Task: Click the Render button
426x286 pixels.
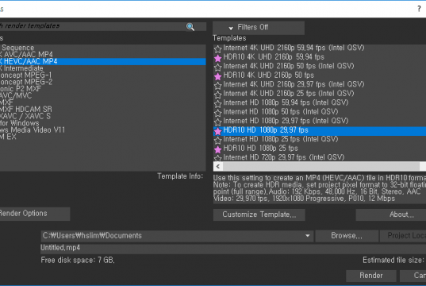Action: (x=370, y=276)
